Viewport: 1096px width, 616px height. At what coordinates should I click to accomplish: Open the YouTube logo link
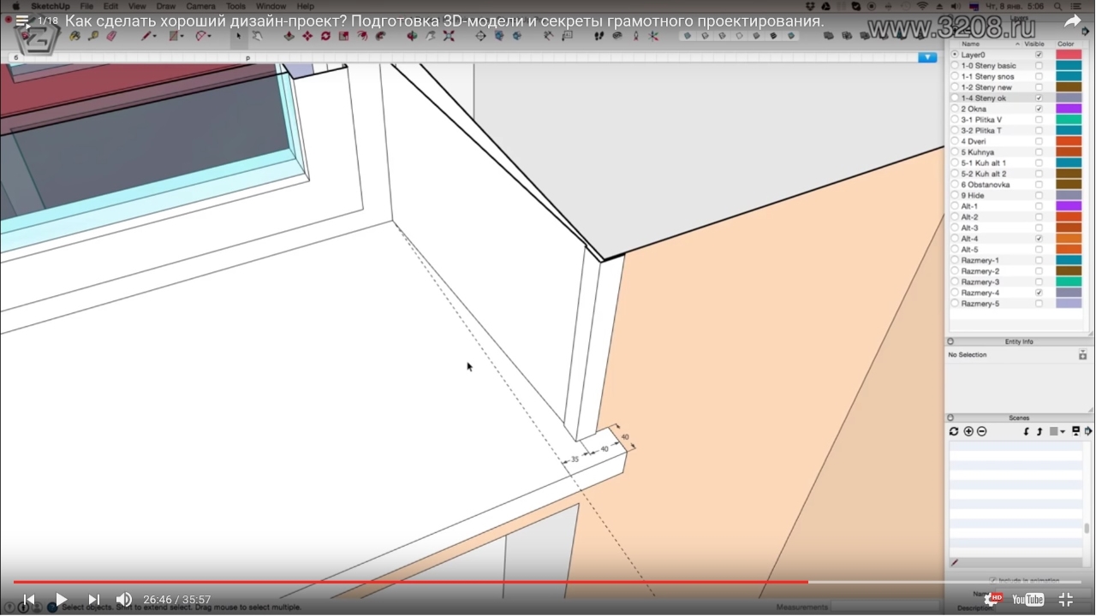pyautogui.click(x=1028, y=600)
